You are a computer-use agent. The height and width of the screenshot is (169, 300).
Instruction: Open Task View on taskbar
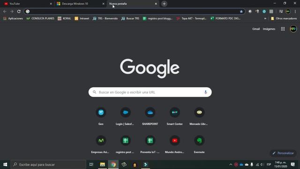pos(91,164)
